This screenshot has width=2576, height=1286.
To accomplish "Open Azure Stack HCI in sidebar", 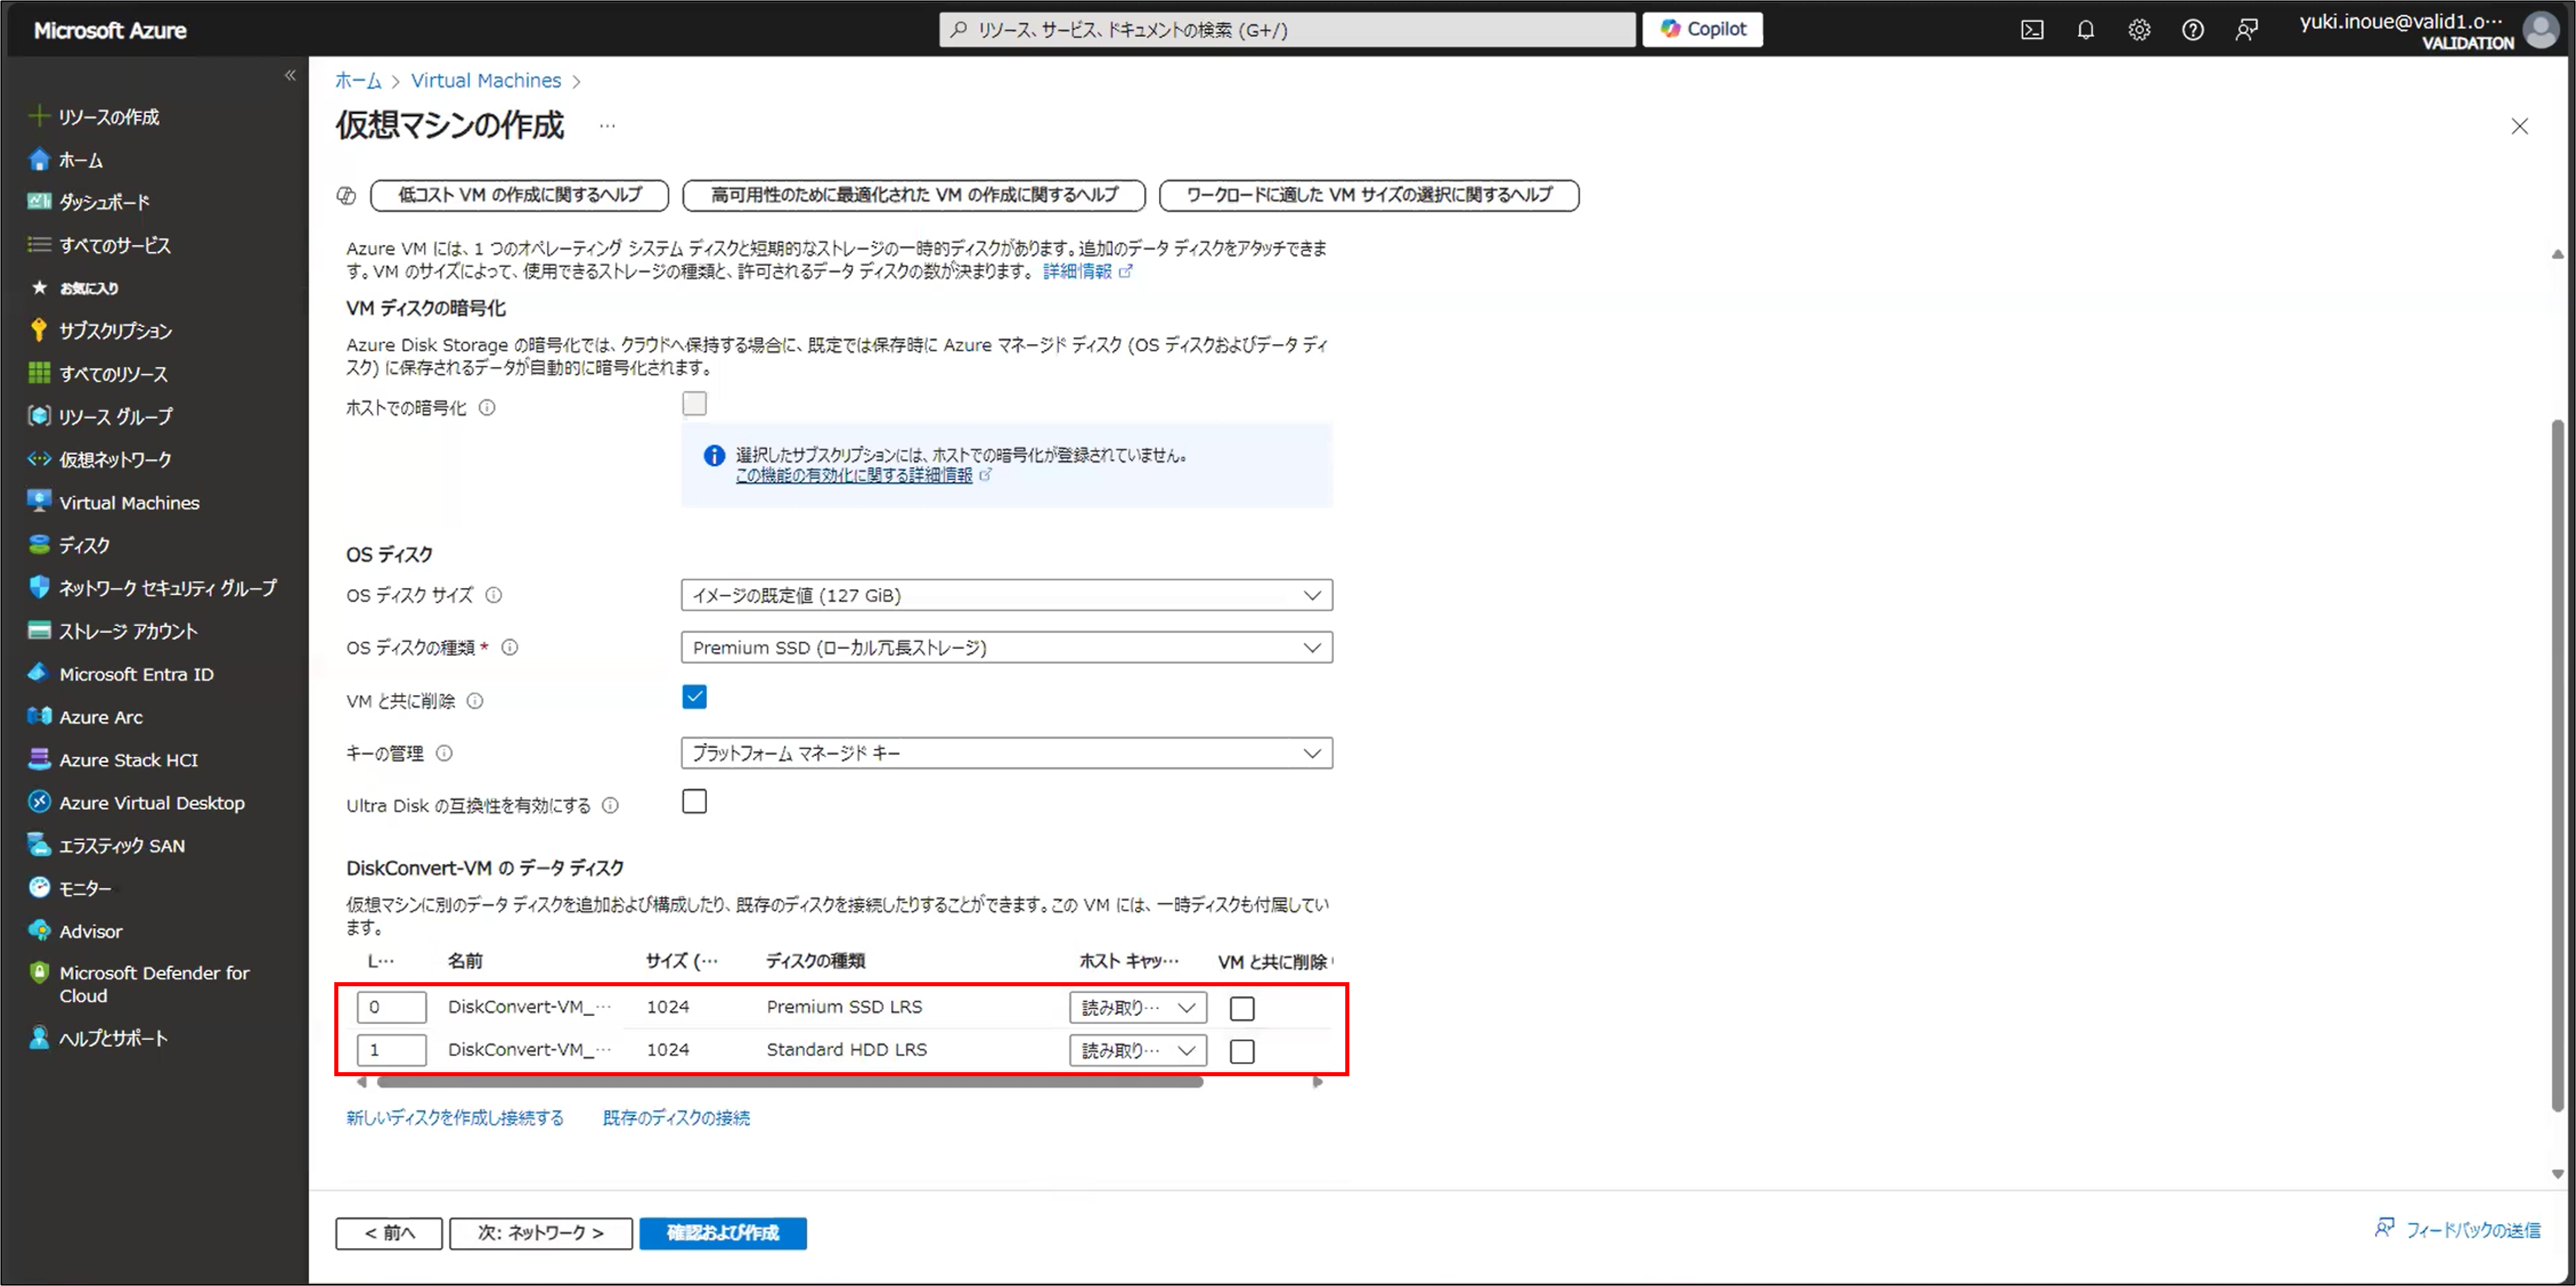I will coord(128,760).
